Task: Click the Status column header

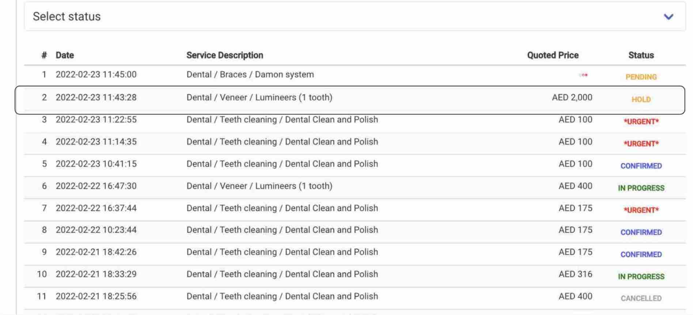Action: click(x=641, y=55)
